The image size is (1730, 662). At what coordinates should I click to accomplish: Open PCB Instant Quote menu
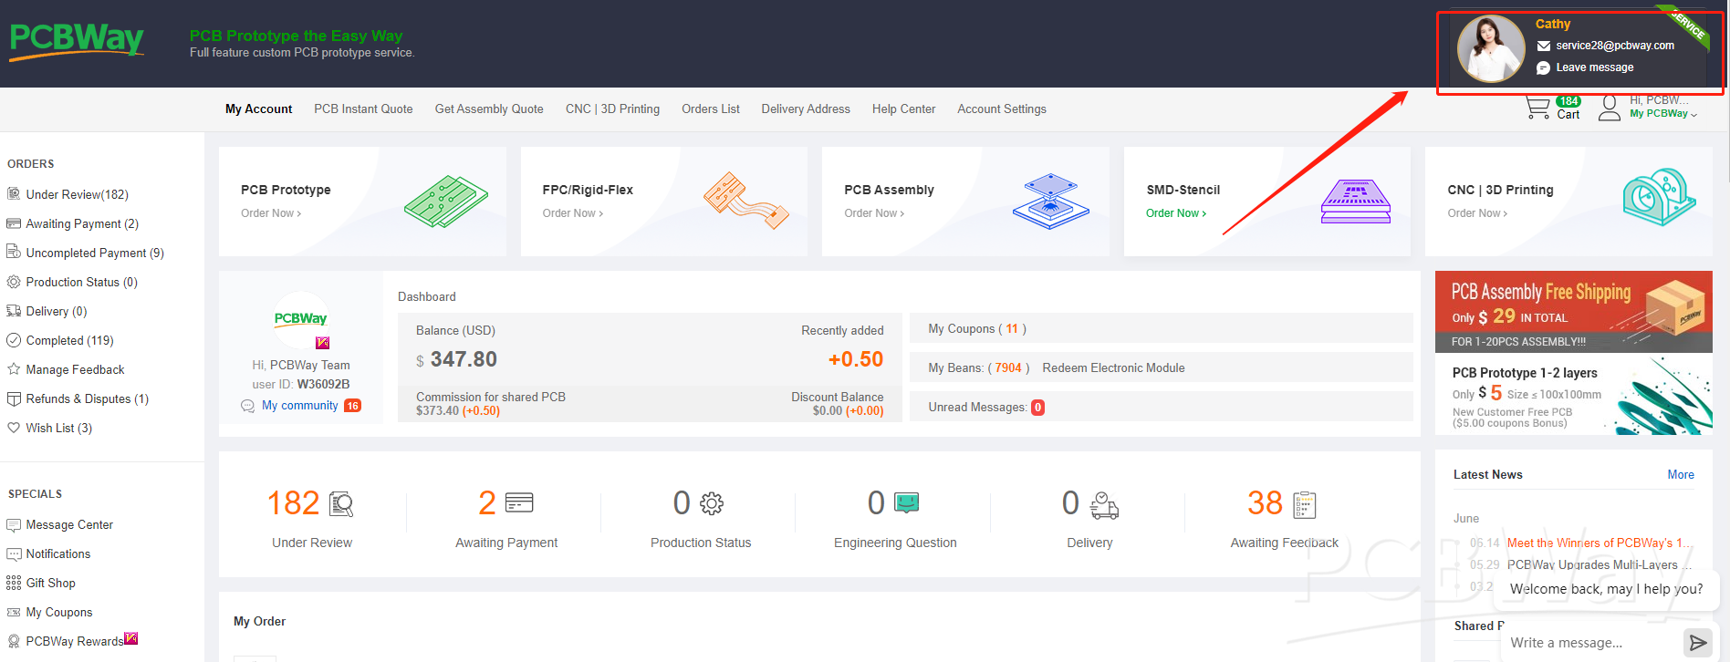(363, 109)
